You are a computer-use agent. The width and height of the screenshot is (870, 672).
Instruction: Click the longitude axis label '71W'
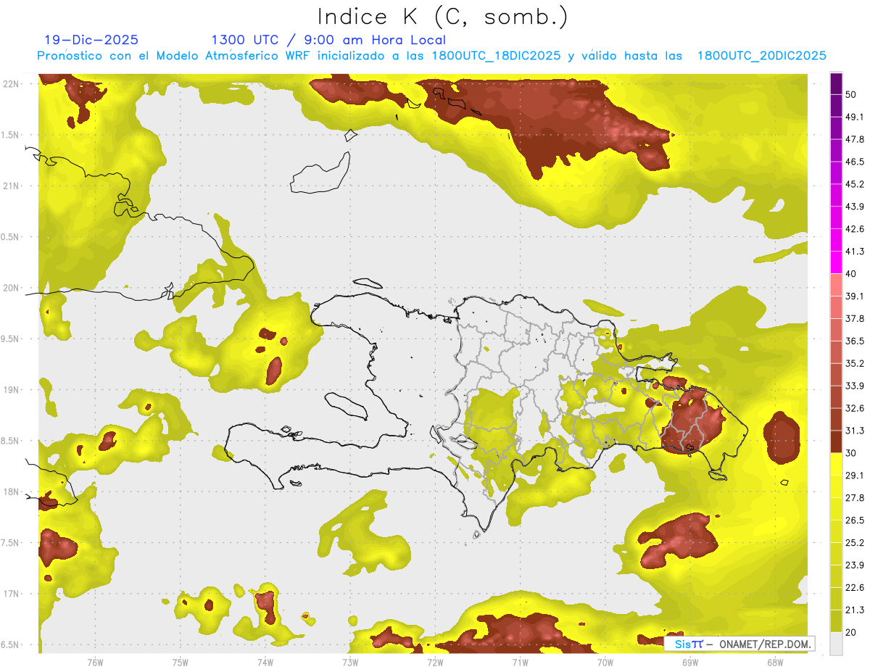(x=520, y=662)
